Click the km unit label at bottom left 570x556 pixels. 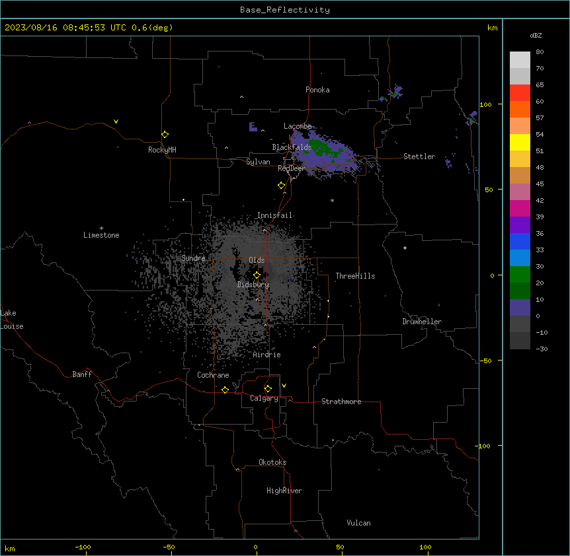(x=10, y=548)
